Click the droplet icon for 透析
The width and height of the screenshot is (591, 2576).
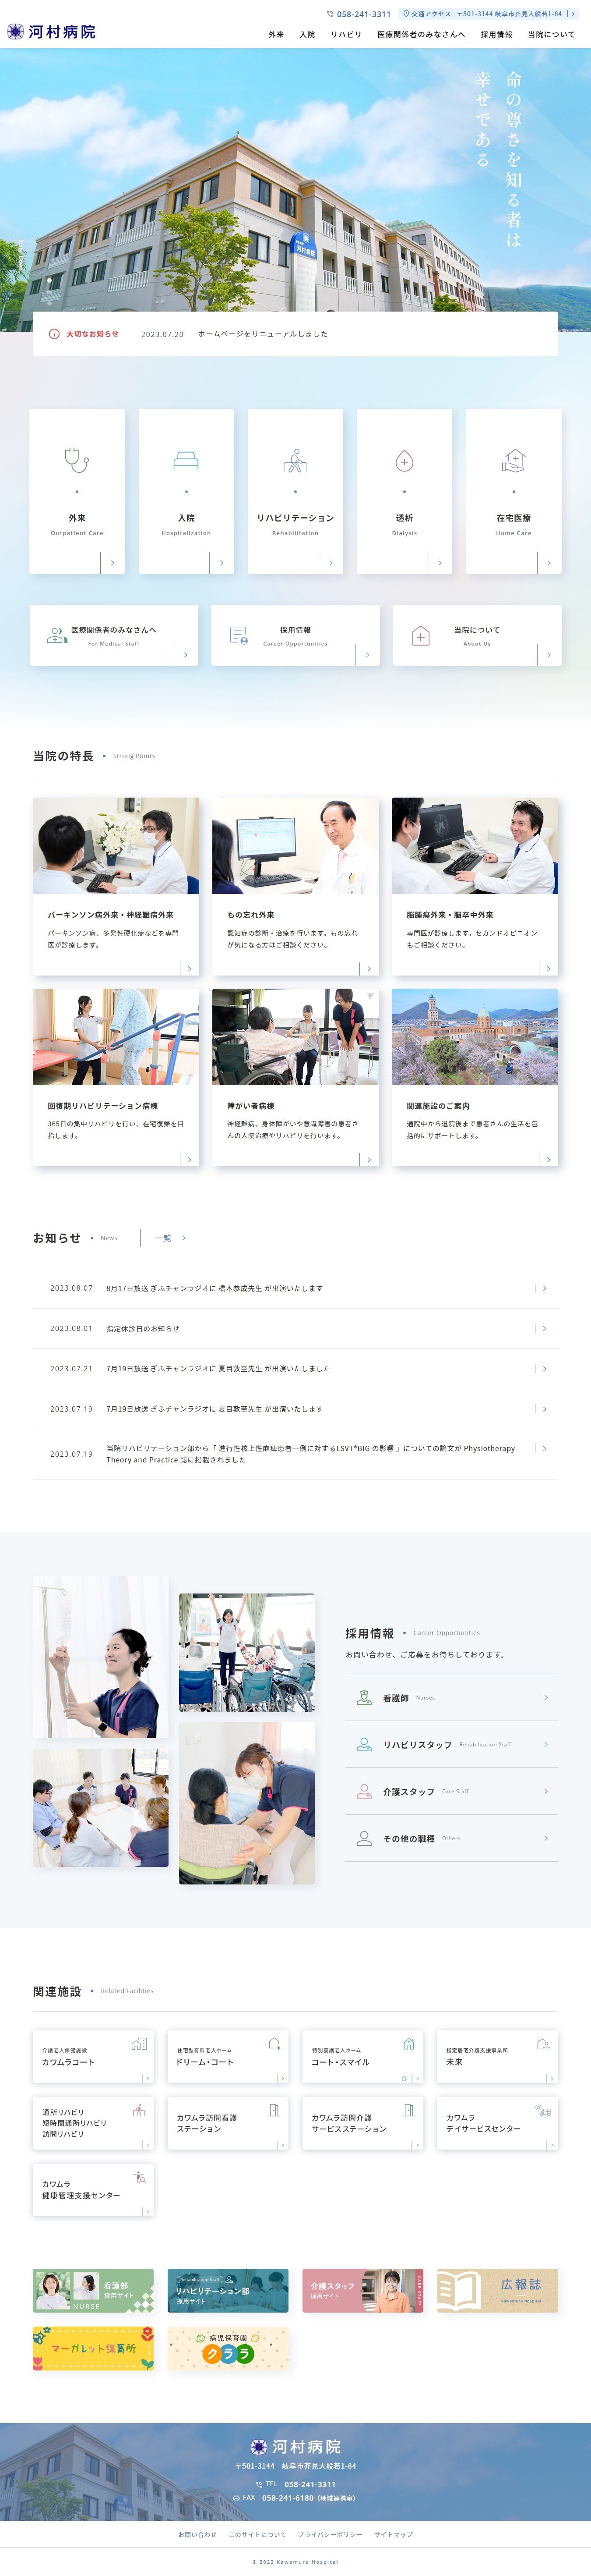tap(405, 460)
